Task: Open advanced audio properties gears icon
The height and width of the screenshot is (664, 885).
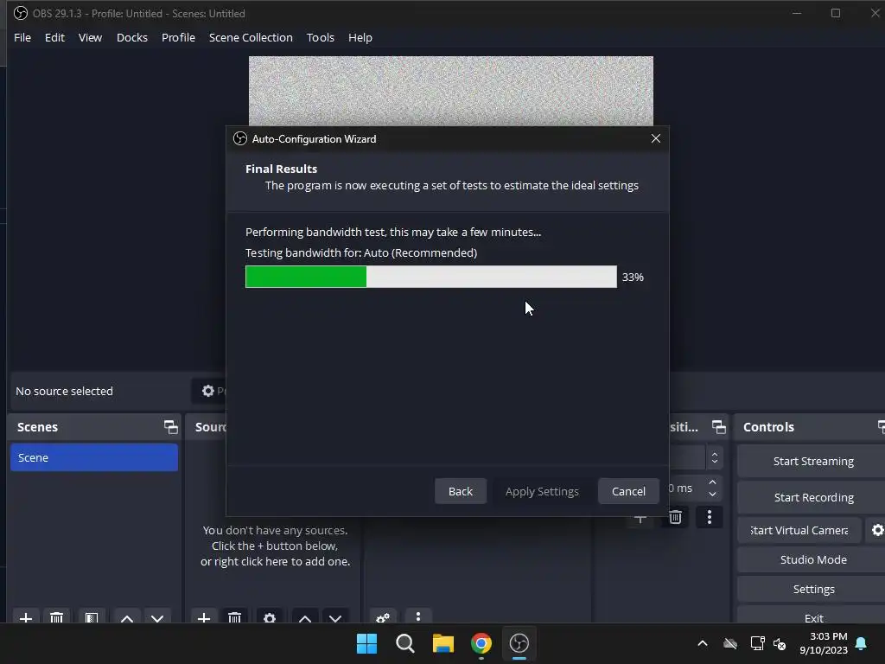Action: point(383,617)
